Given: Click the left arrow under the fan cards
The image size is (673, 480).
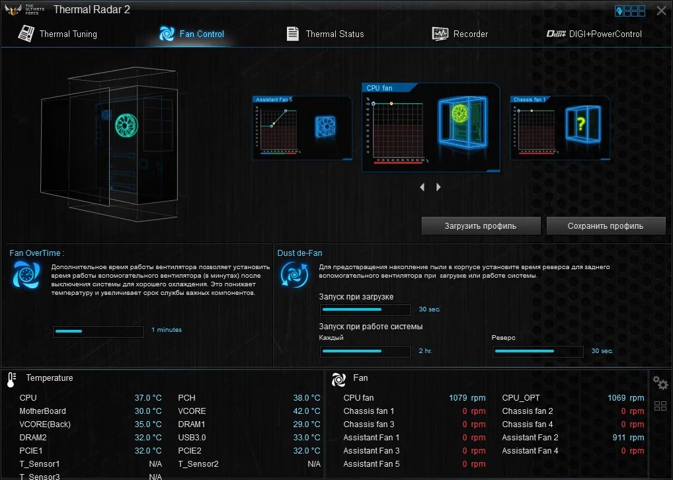Looking at the screenshot, I should point(422,187).
